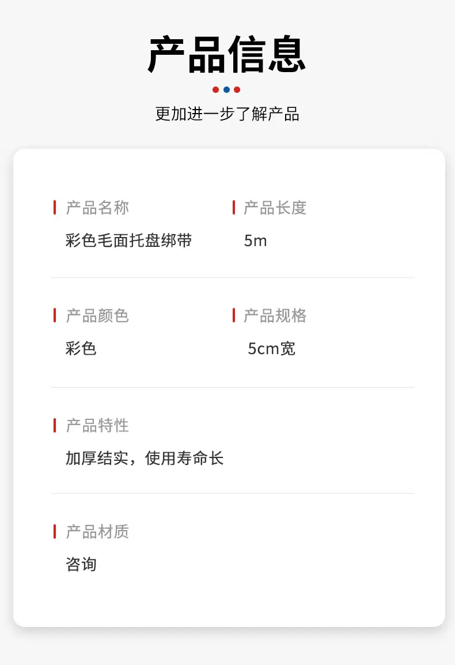The height and width of the screenshot is (665, 455).
Task: Click the 咨询 material link
Action: pyautogui.click(x=81, y=564)
